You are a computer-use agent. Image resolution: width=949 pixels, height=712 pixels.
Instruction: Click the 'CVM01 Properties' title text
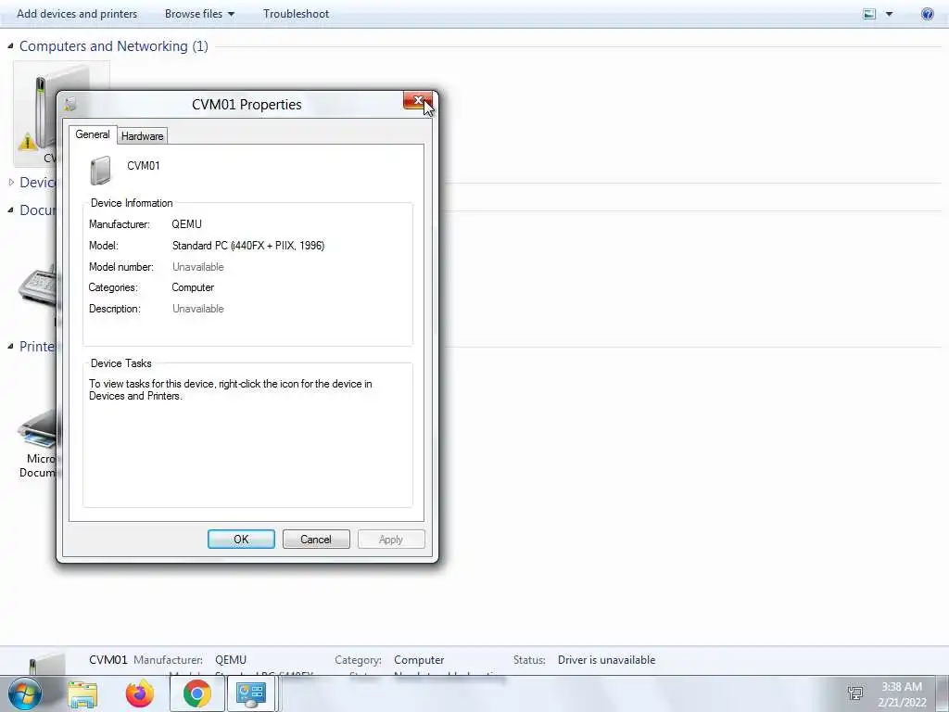tap(247, 104)
